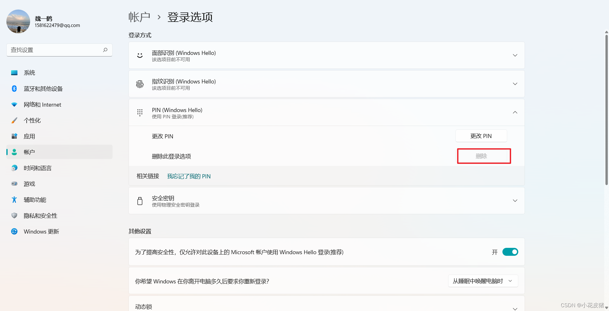This screenshot has width=609, height=311.
Task: Expand the 指纹识别 section chevron
Action: 515,84
